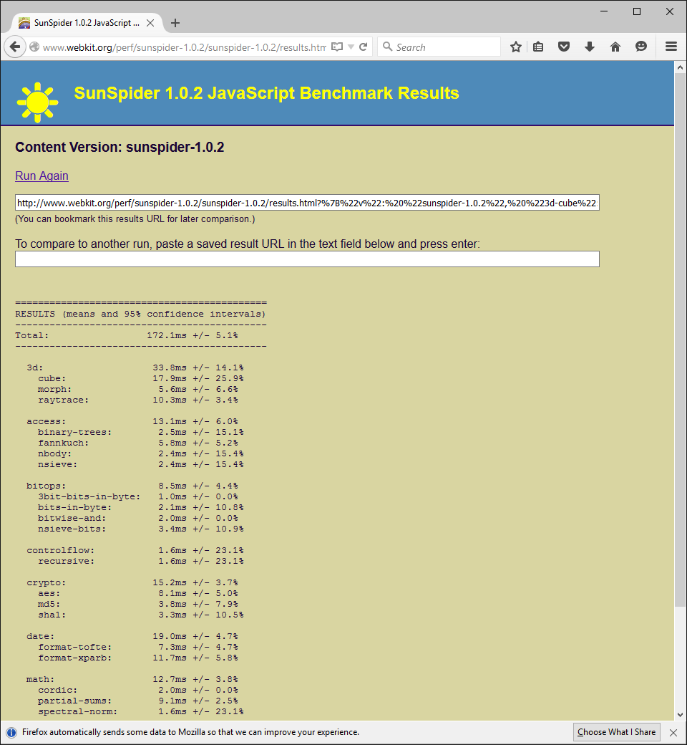
Task: Click the empty comparison URL field
Action: pyautogui.click(x=307, y=259)
